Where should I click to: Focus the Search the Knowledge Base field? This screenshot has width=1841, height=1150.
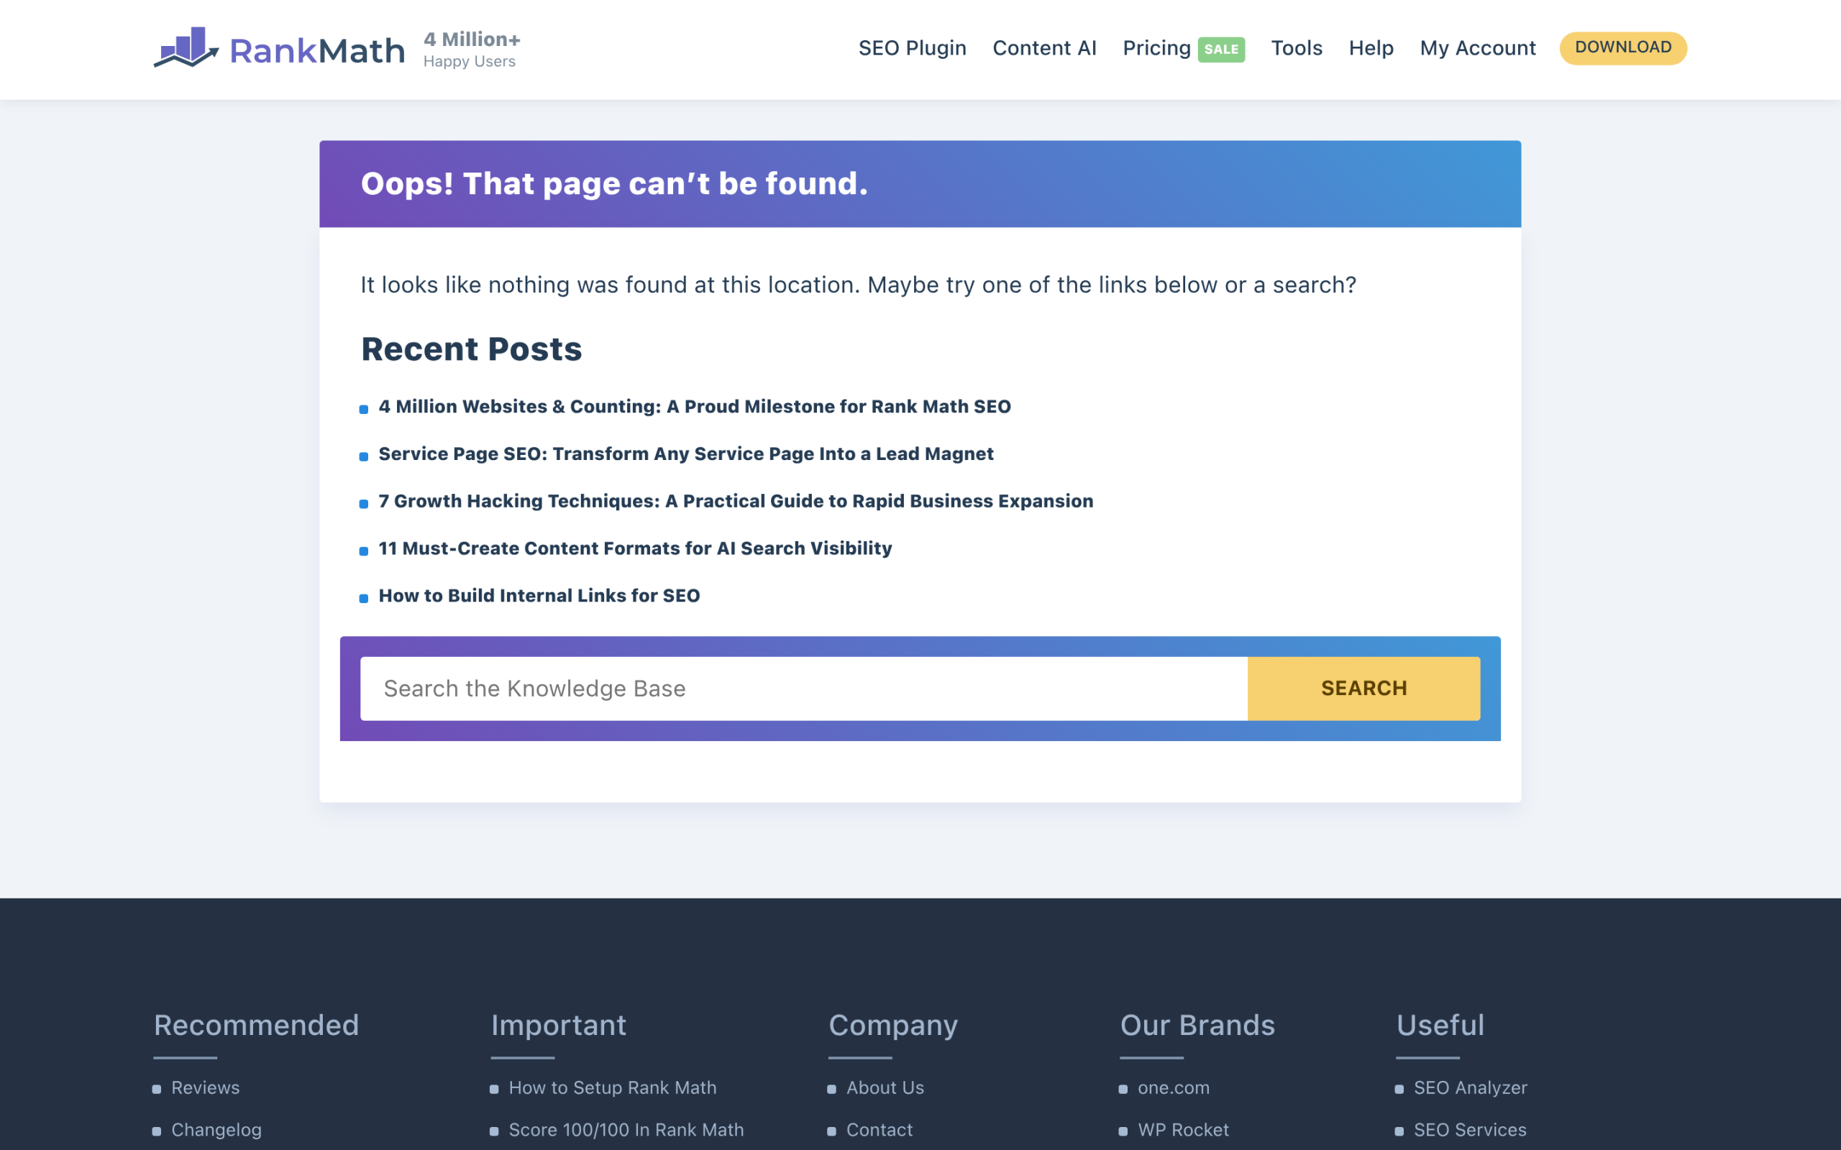pos(803,689)
